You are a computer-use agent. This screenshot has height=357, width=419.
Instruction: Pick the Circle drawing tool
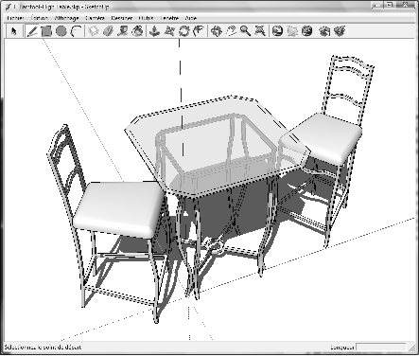[x=61, y=31]
